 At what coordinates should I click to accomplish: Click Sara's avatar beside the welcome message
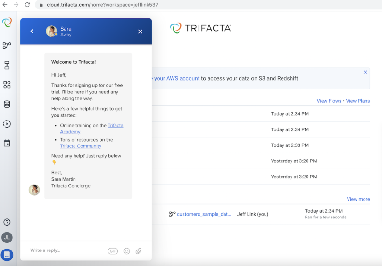(x=34, y=190)
